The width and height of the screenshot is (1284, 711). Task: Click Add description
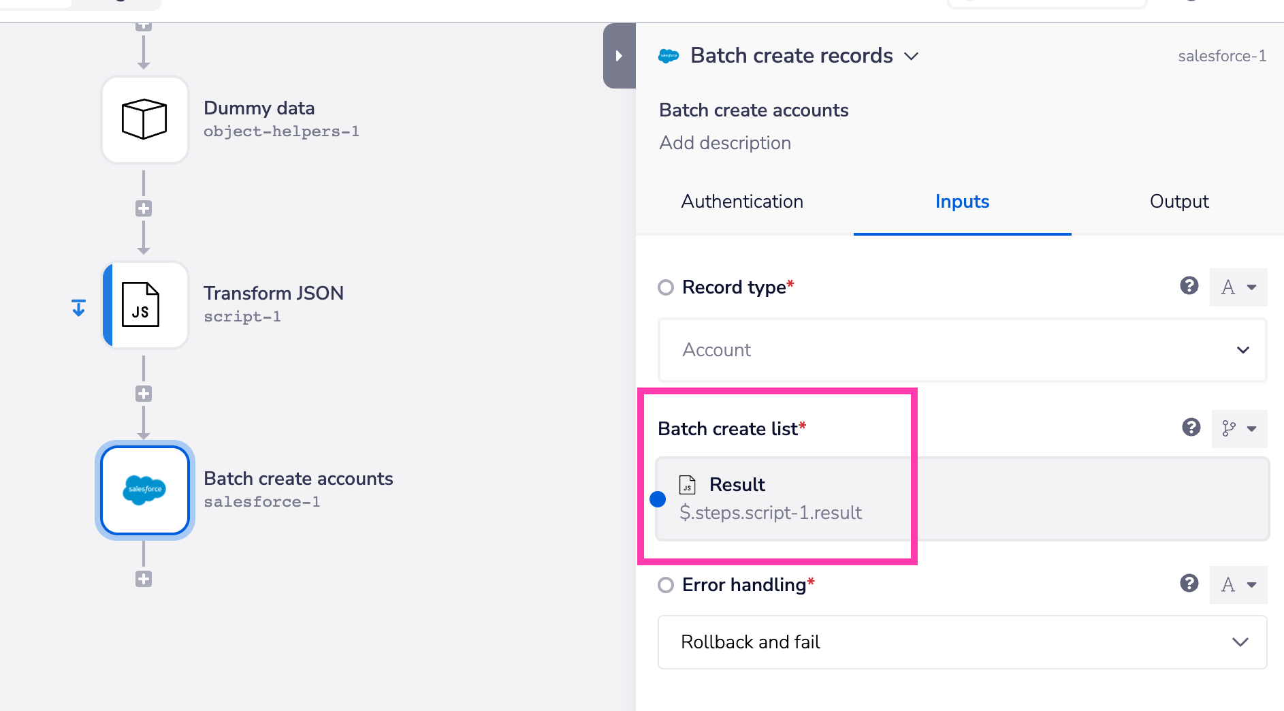pos(724,142)
